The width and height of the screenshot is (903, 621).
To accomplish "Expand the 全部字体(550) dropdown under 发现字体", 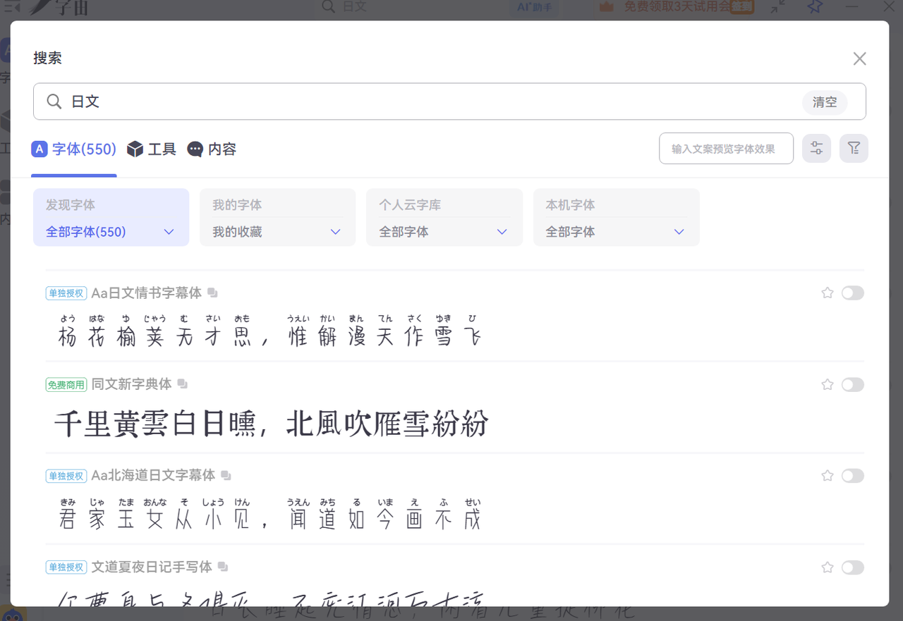I will pos(111,232).
